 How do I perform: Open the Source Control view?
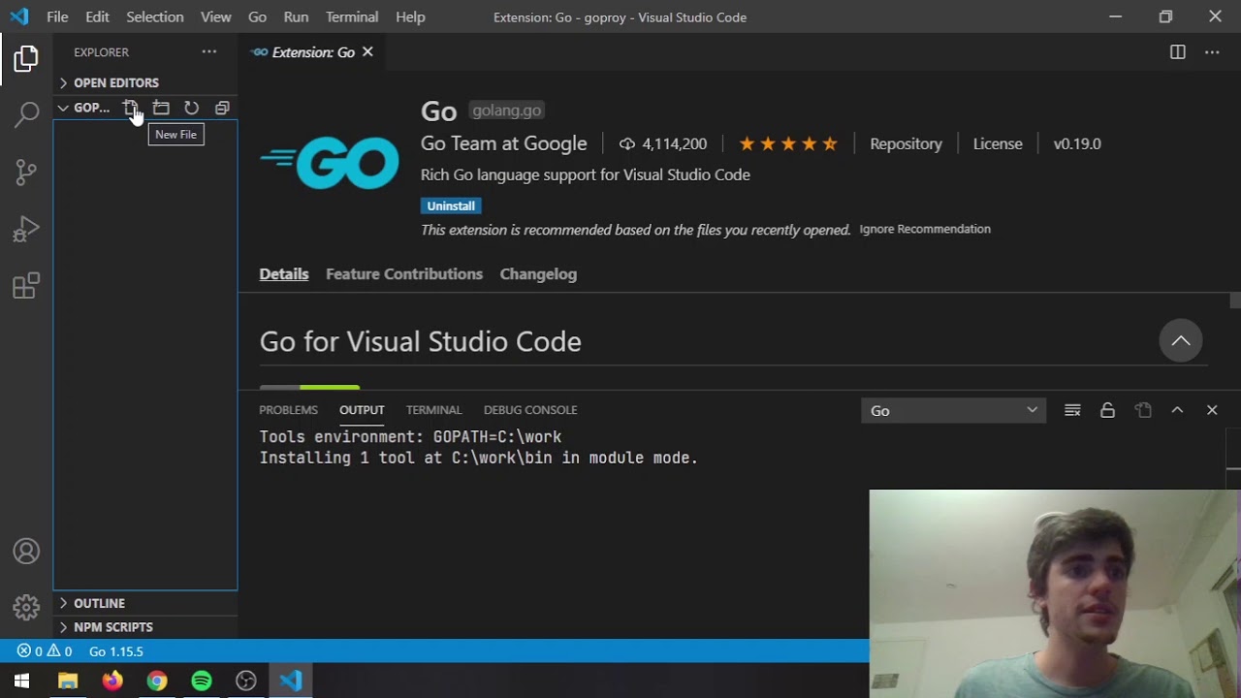pos(26,173)
